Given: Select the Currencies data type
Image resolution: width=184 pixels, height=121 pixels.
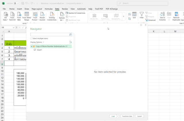Looking at the screenshot, I should click(106, 17).
